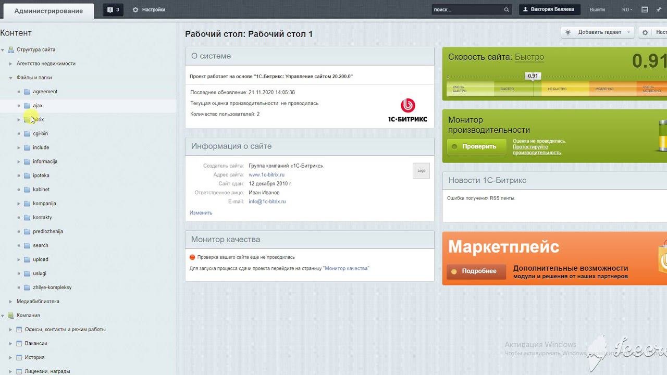
Task: Open the www.1c-bitrix.ru link
Action: pyautogui.click(x=267, y=175)
